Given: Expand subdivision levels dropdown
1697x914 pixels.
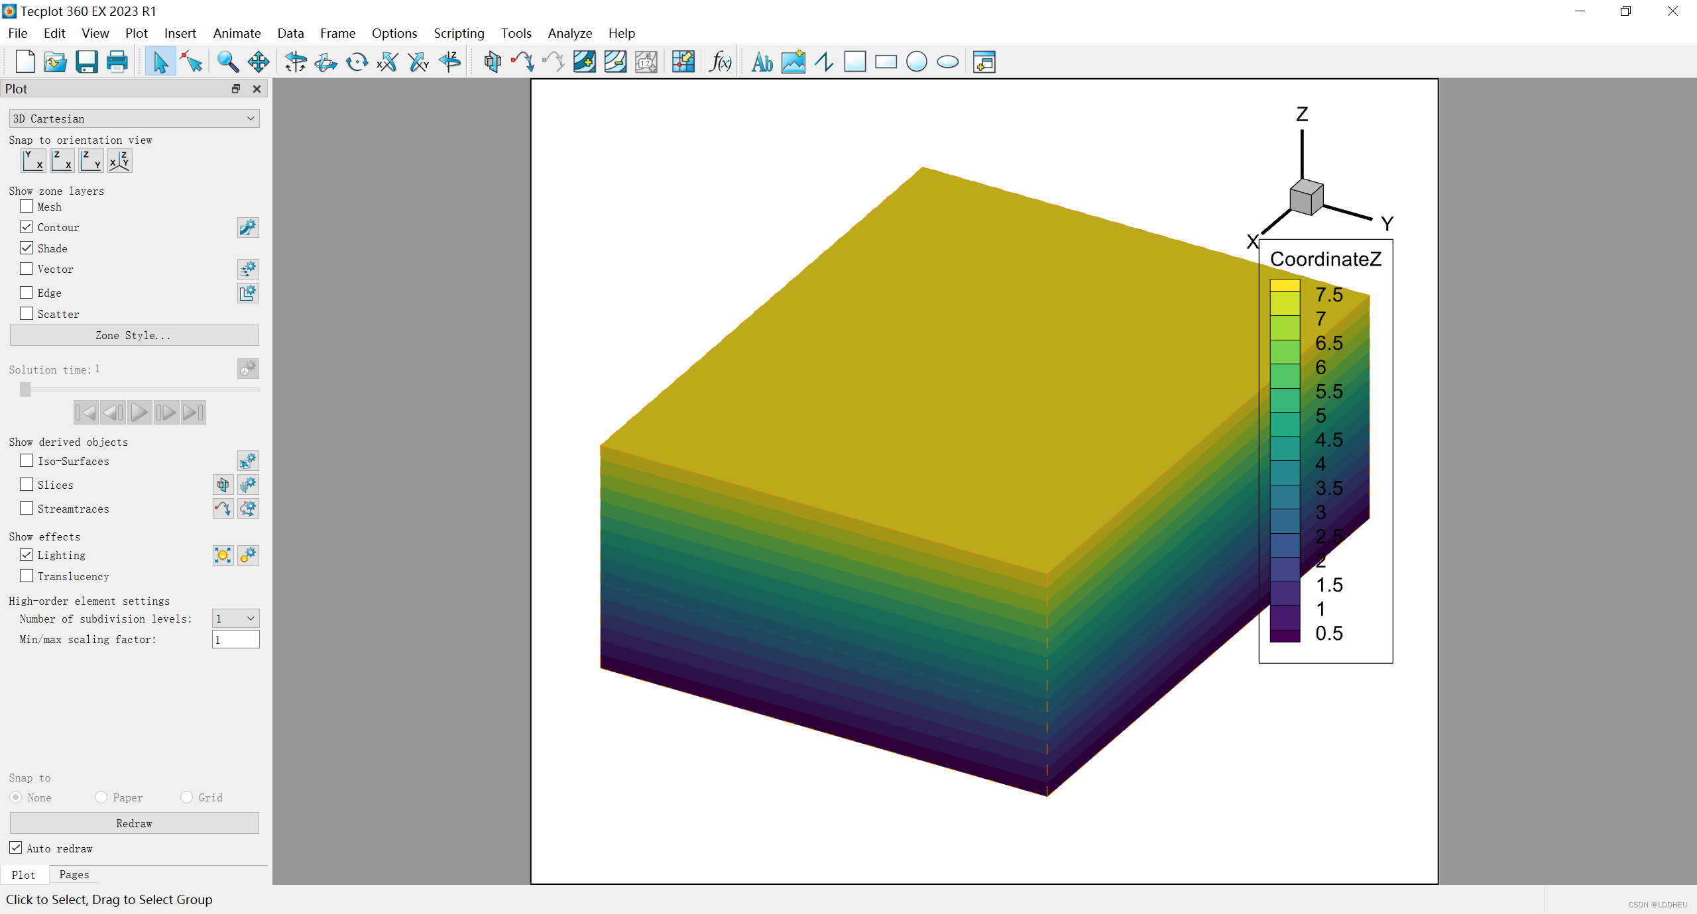Looking at the screenshot, I should [x=235, y=619].
